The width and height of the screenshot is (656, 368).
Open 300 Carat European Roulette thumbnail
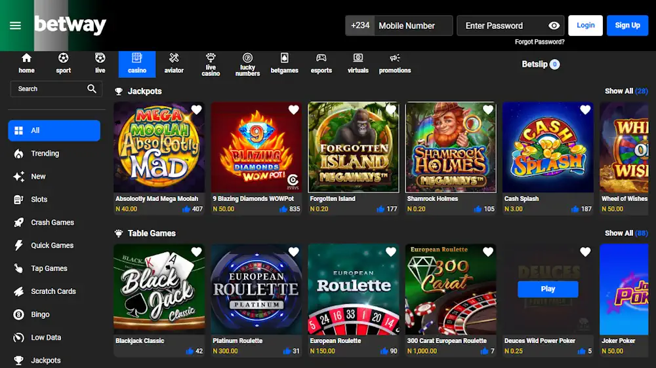tap(451, 289)
